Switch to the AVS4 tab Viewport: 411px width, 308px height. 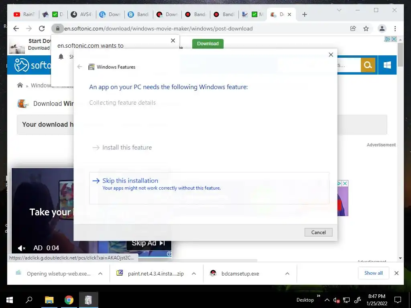(x=82, y=14)
